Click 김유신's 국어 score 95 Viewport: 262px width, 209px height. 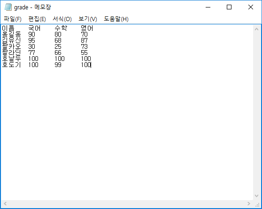click(x=31, y=40)
